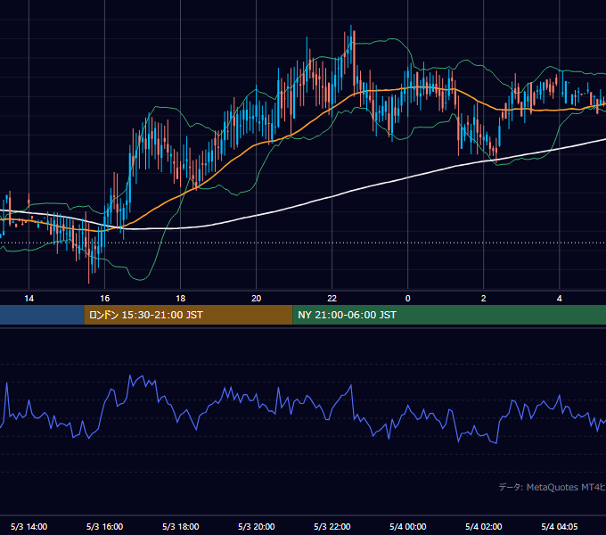The height and width of the screenshot is (535, 606).
Task: Select the 16 hour label on the time axis
Action: click(105, 299)
